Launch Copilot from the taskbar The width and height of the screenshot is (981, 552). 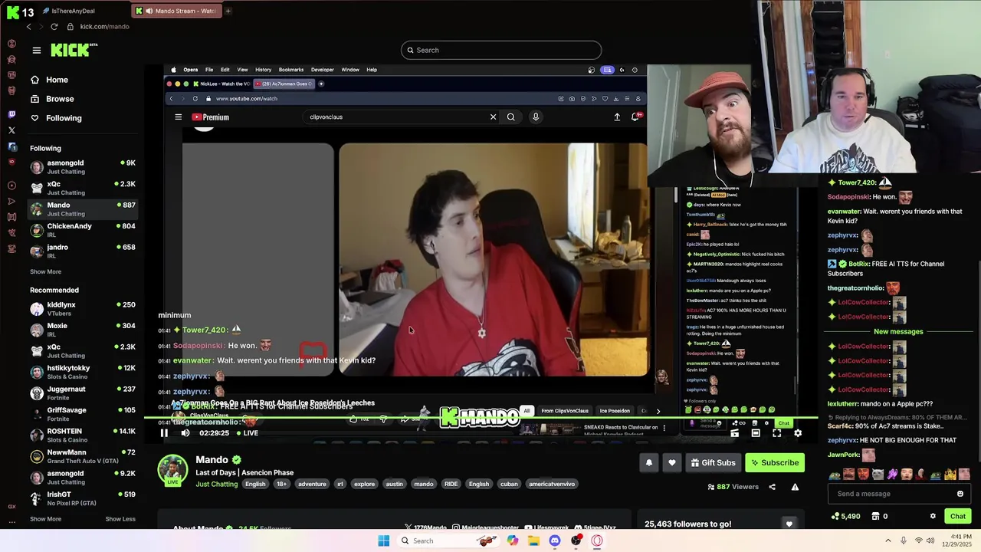coord(513,540)
